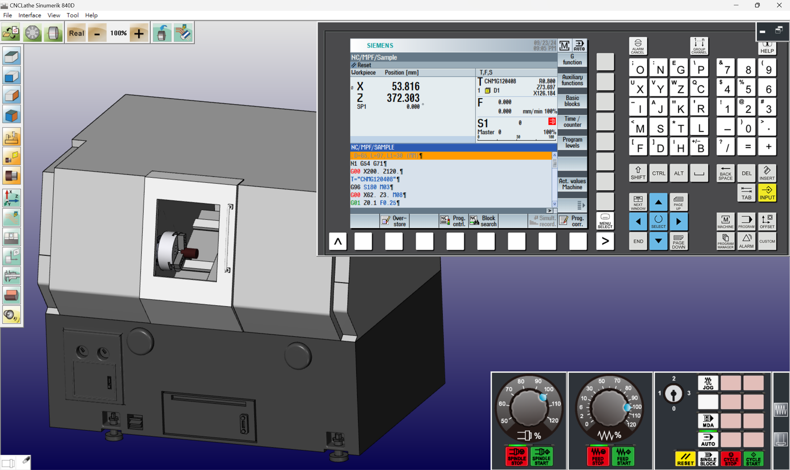
Task: Click the yellow INPUT key
Action: 767,193
